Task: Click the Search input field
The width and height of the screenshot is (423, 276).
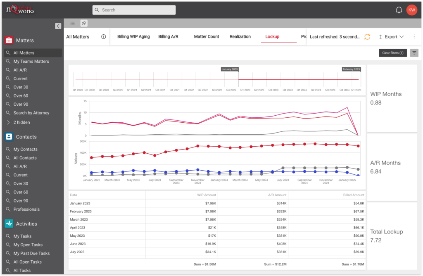Action: pos(134,10)
